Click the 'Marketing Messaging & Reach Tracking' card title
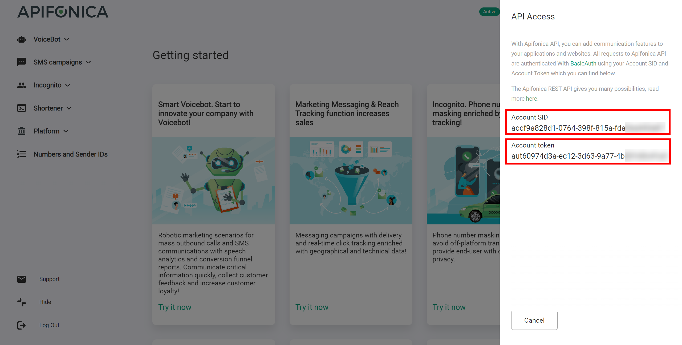This screenshot has width=682, height=345. [347, 113]
